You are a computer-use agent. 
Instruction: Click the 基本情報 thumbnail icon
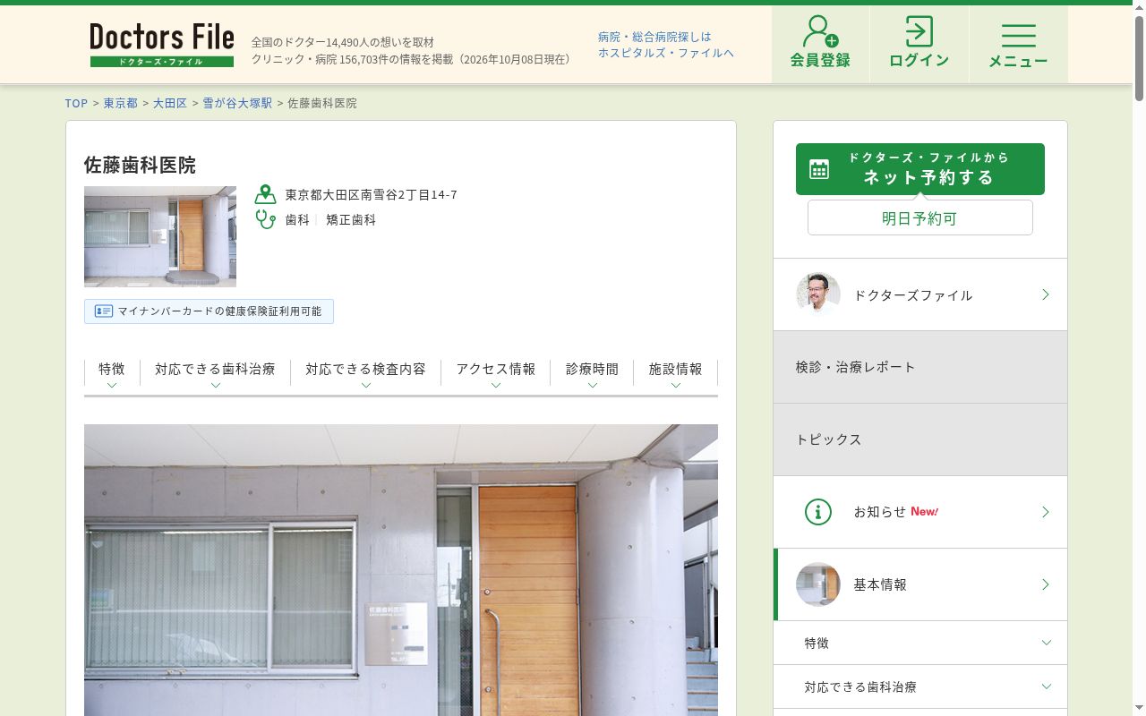pos(818,584)
